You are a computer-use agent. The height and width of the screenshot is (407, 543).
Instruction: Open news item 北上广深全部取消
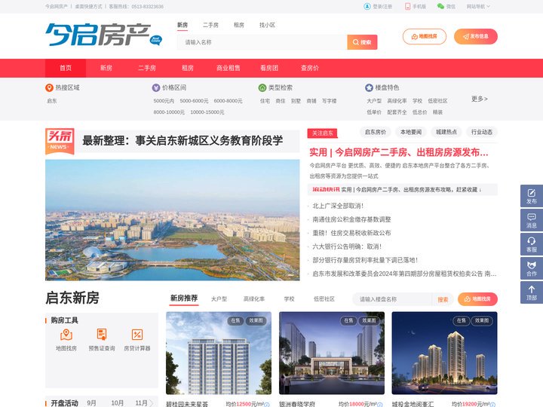click(338, 206)
